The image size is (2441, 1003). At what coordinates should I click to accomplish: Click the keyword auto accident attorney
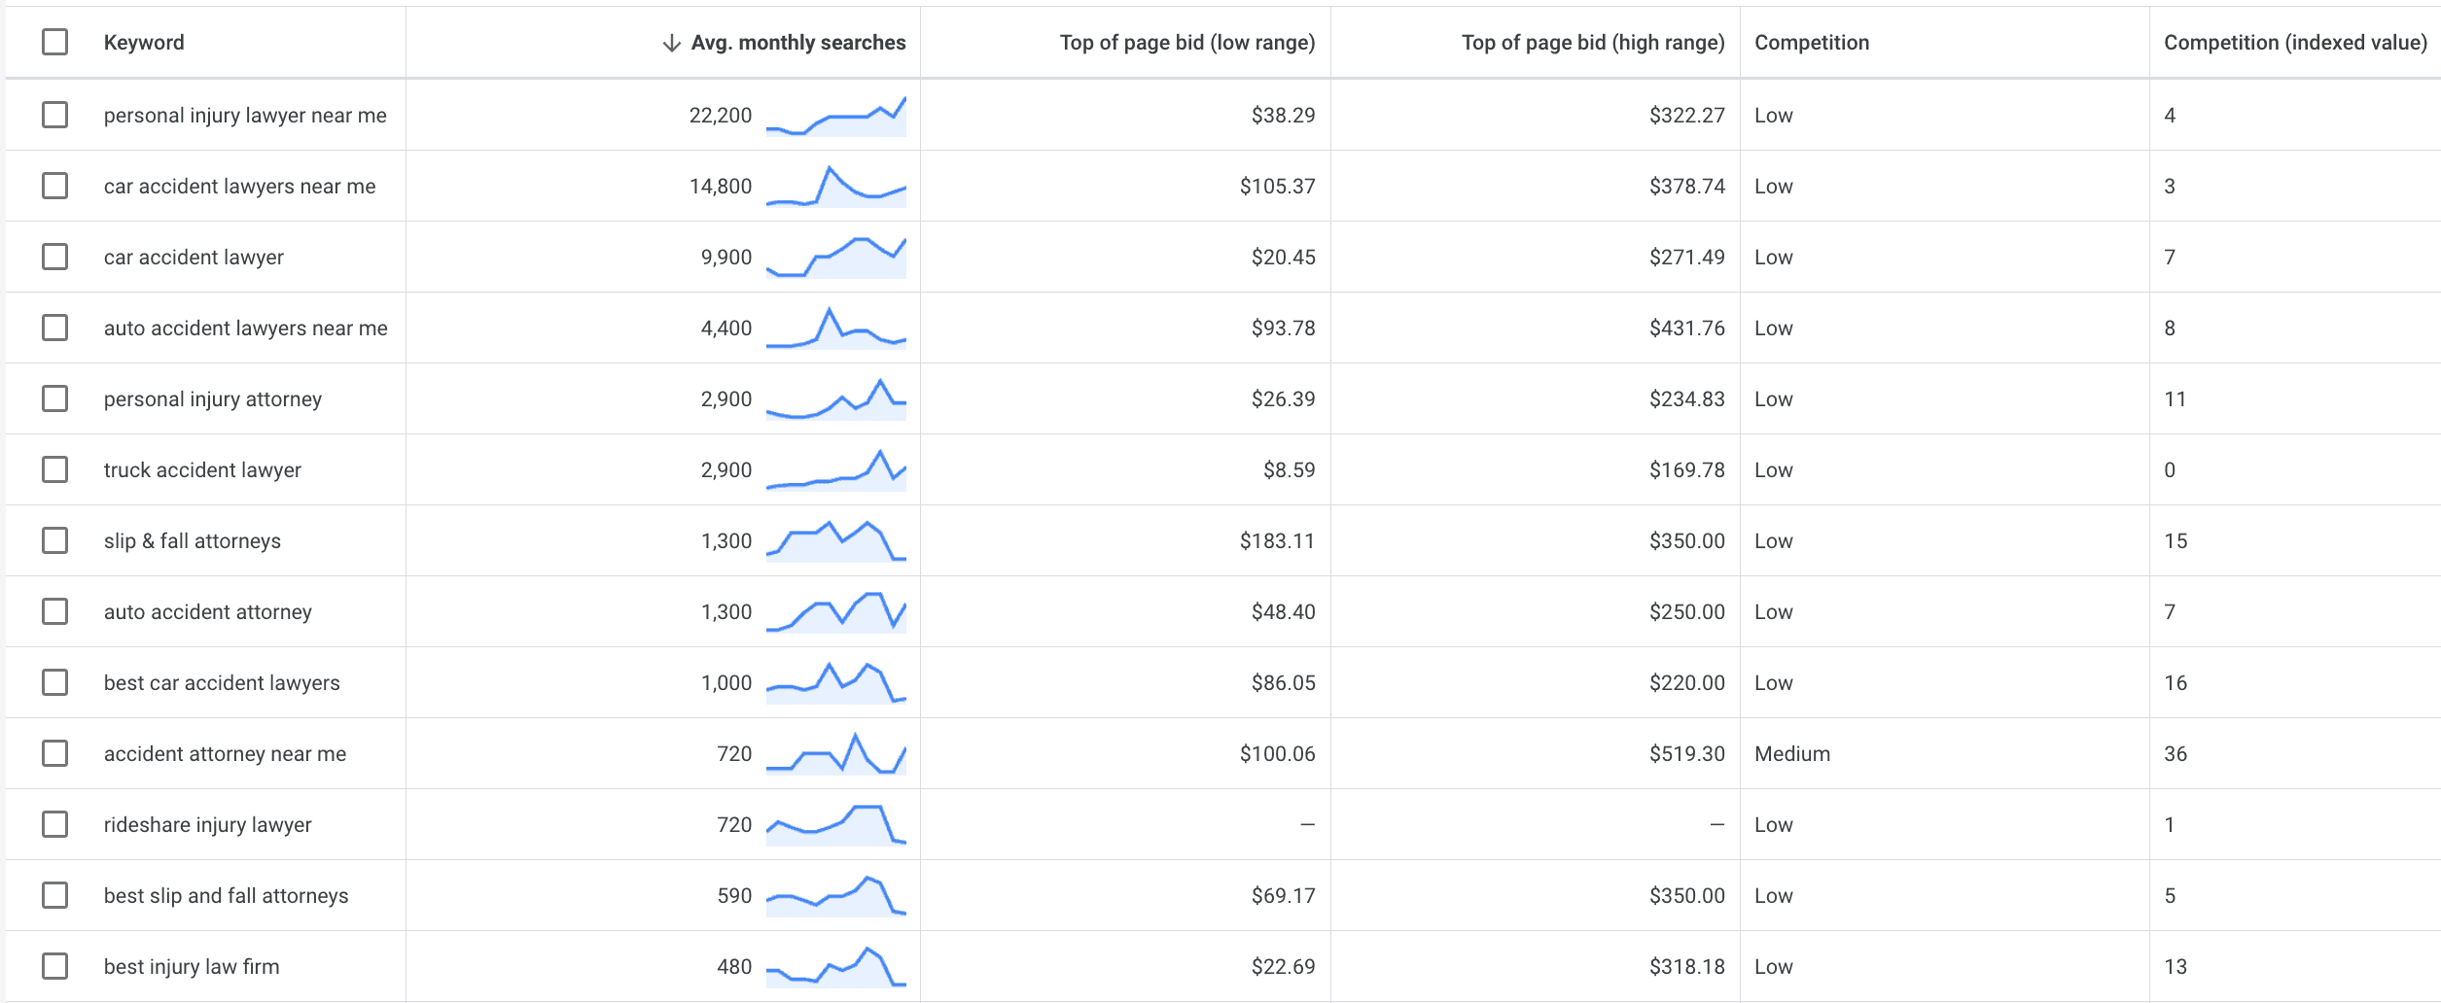208,612
